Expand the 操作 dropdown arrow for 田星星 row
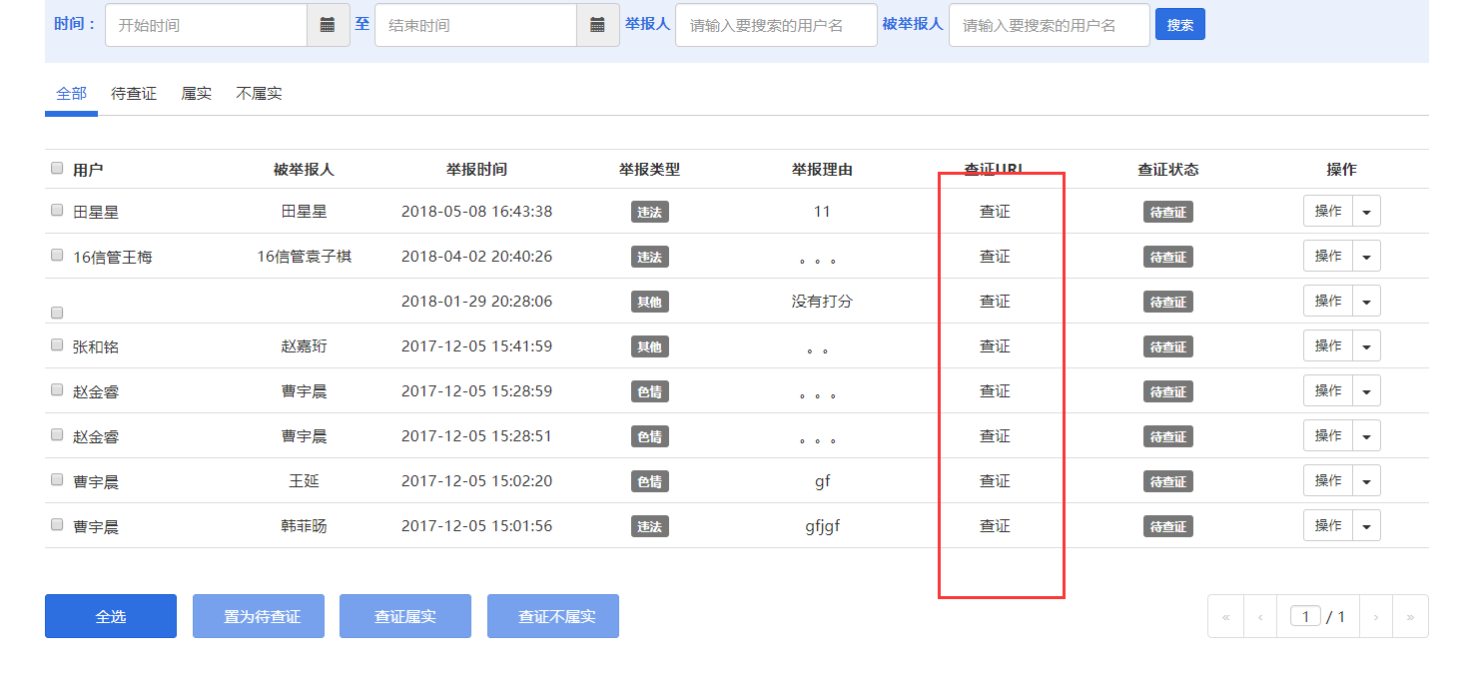The height and width of the screenshot is (676, 1462). 1366,212
